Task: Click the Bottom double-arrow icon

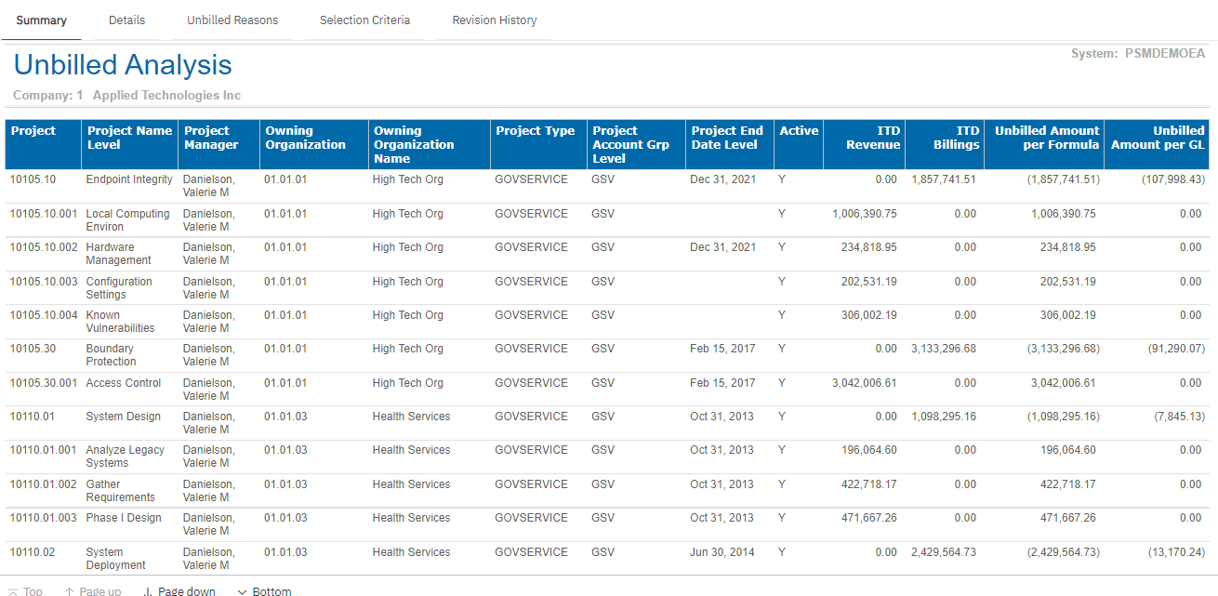Action: (x=243, y=591)
